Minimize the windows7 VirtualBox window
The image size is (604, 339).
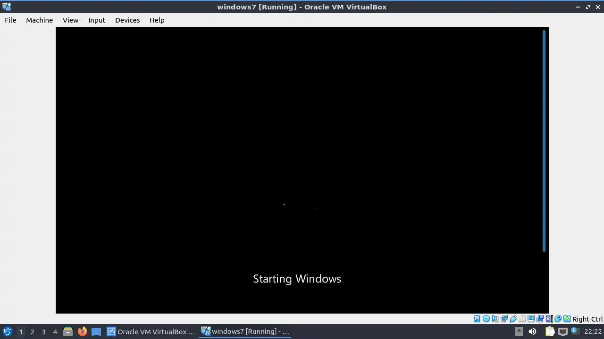578,7
